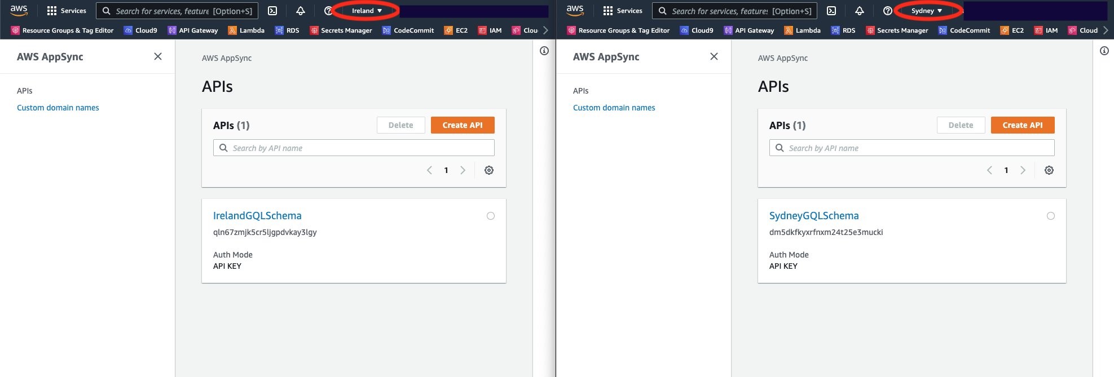
Task: Open the RDS shortcut in the Ireland window
Action: (x=287, y=30)
